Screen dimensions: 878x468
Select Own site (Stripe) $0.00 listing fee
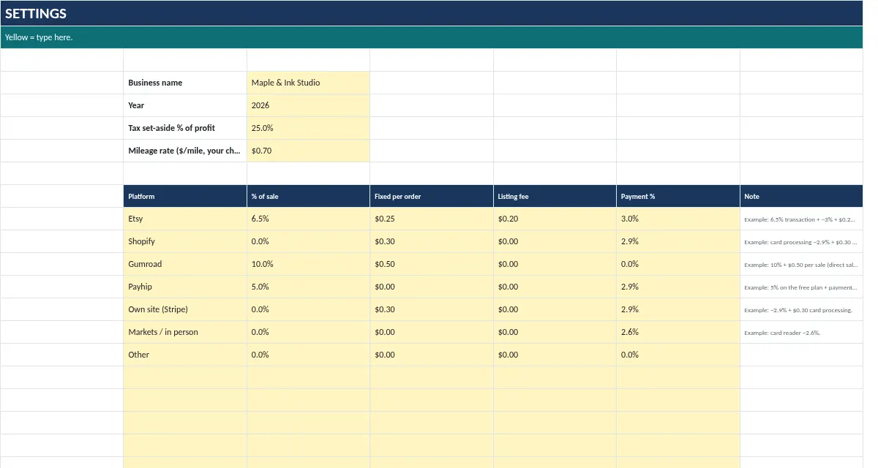pyautogui.click(x=555, y=309)
